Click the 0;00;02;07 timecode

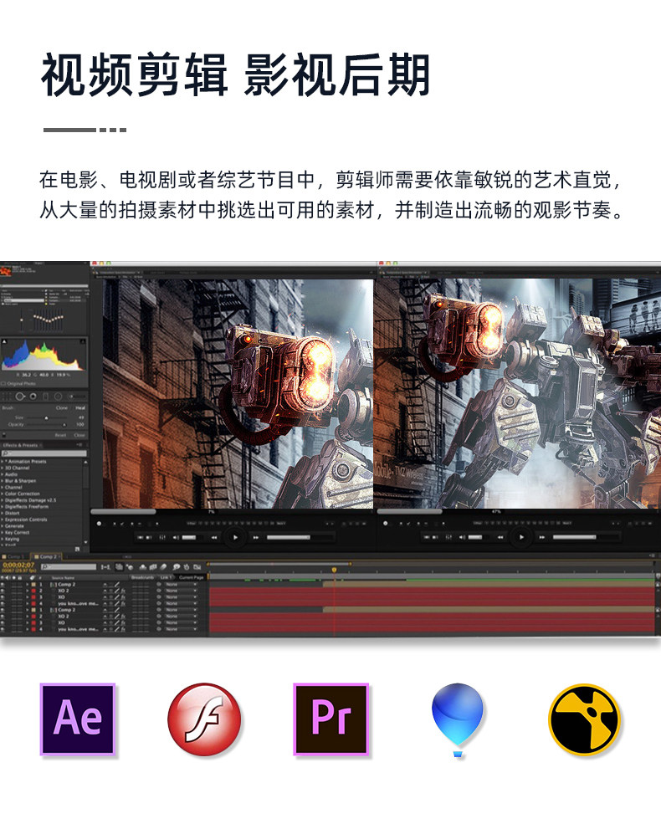coord(18,565)
